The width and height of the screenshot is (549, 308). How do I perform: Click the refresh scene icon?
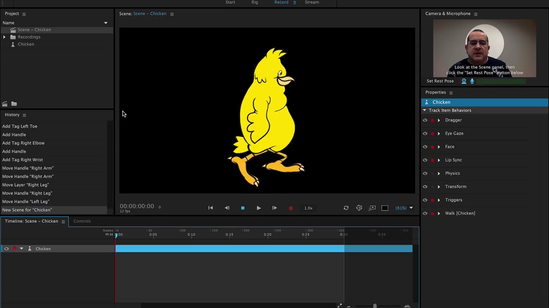pos(346,208)
